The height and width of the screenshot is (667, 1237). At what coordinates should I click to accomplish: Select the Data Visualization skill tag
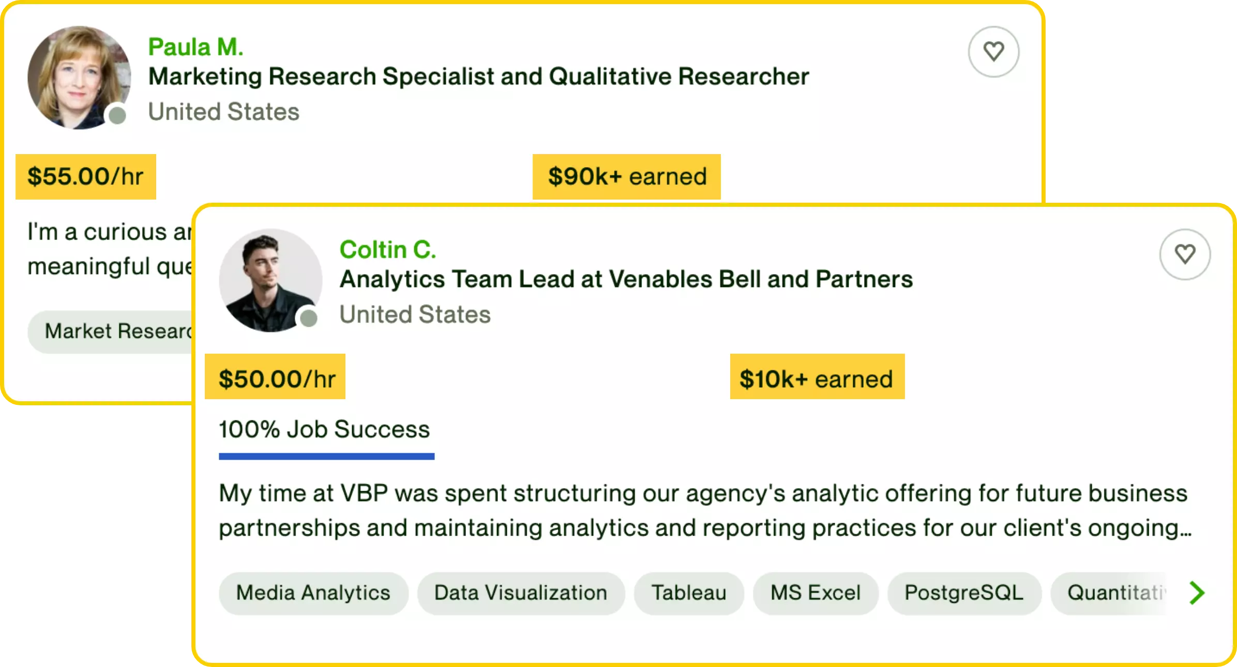pyautogui.click(x=521, y=593)
